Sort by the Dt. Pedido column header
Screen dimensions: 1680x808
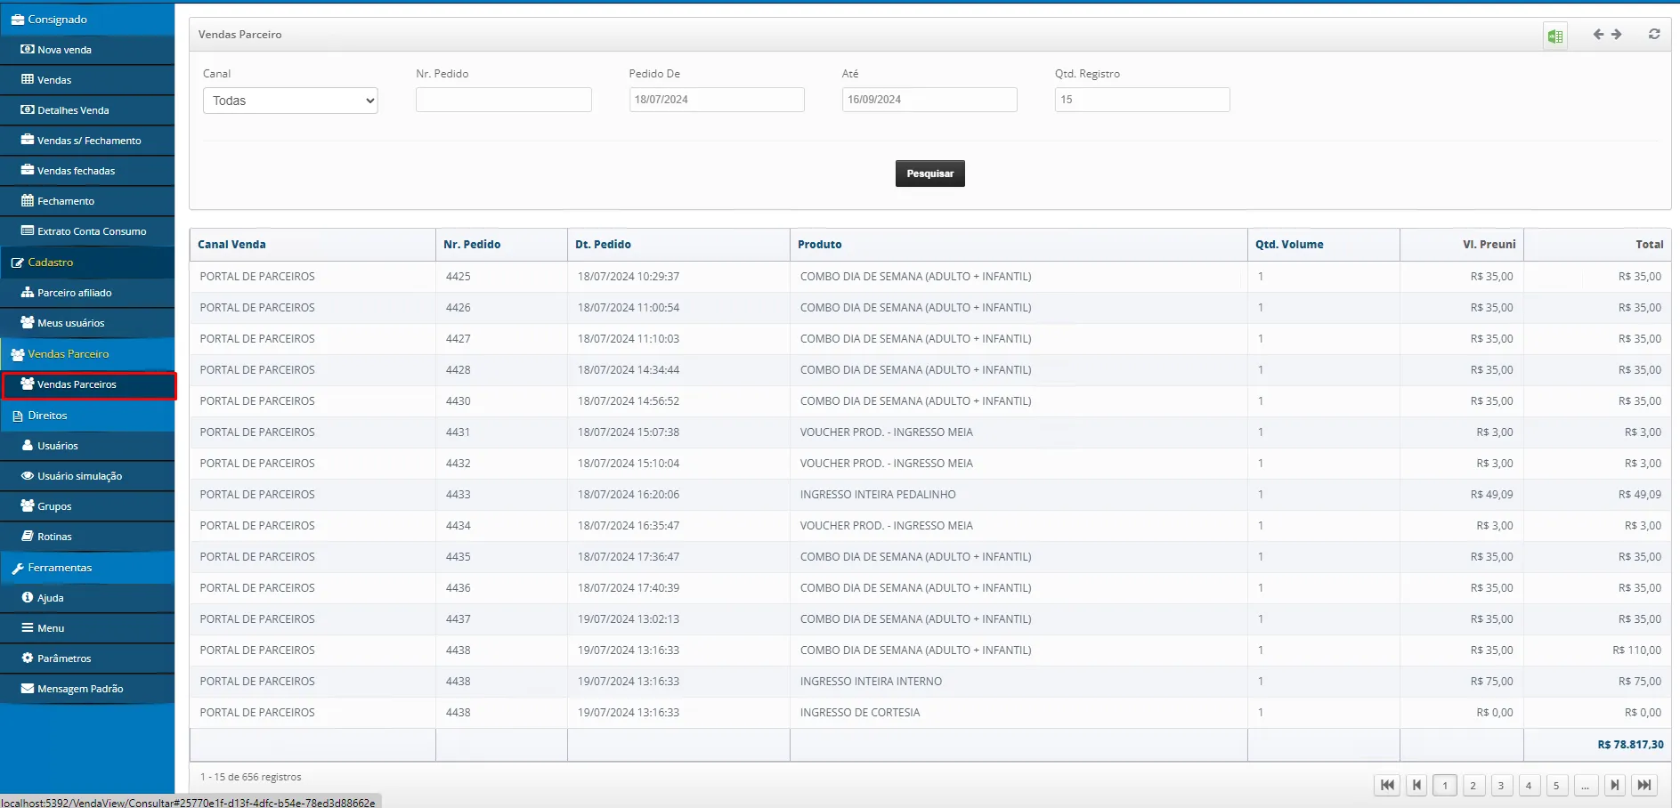click(x=603, y=245)
